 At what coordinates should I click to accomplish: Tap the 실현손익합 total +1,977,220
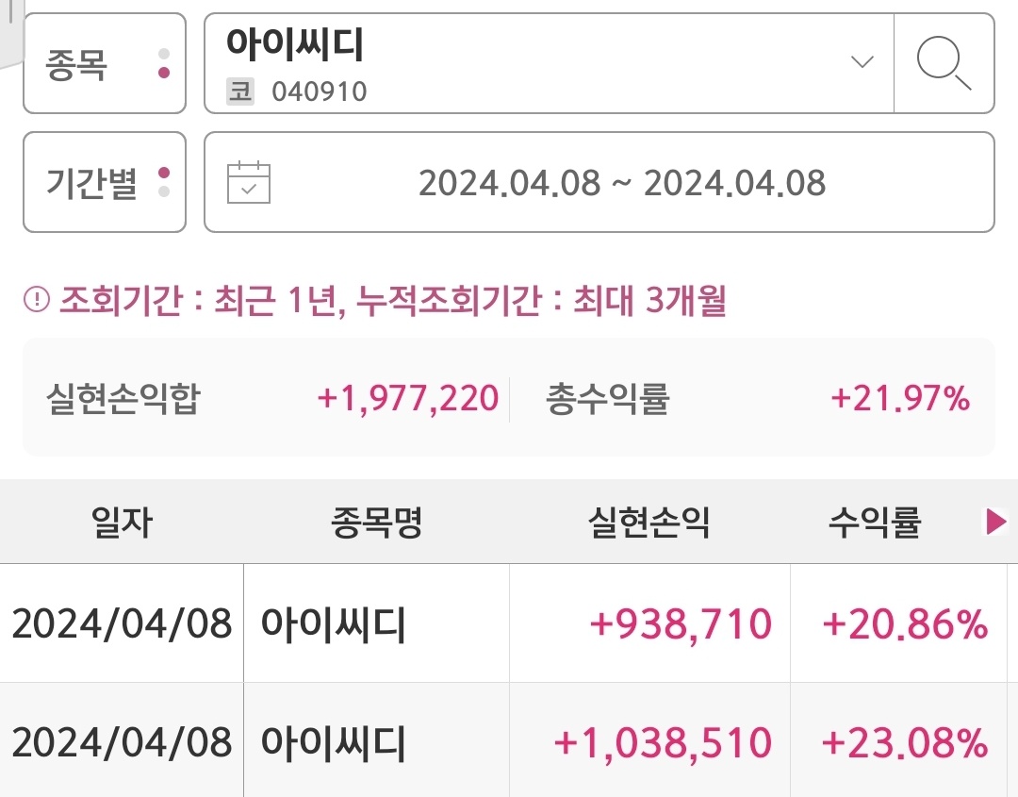408,398
